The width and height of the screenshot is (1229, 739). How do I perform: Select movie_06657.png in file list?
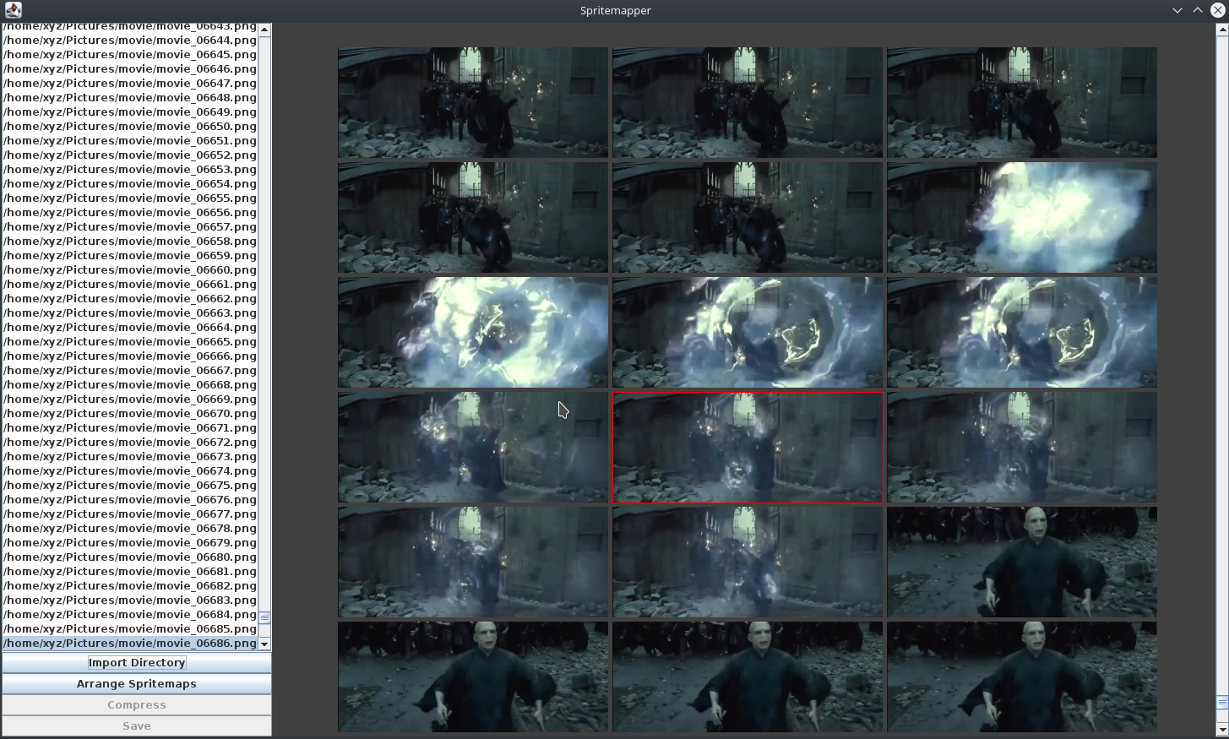[130, 226]
